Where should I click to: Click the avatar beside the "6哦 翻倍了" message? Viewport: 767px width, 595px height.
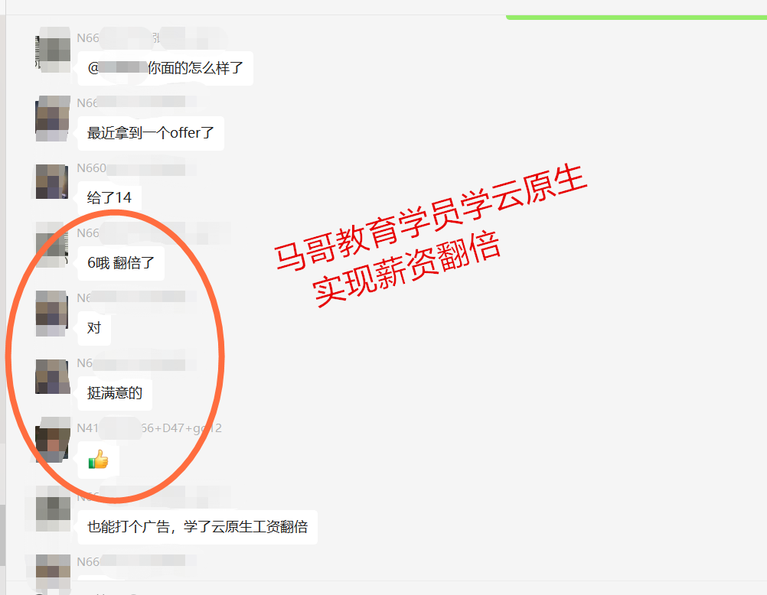[x=52, y=246]
